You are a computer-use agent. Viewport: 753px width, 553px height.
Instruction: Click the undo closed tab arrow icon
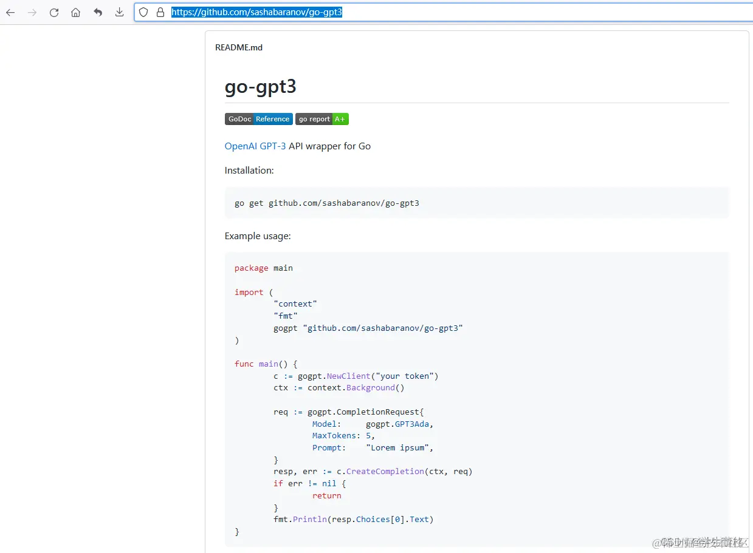coord(98,12)
